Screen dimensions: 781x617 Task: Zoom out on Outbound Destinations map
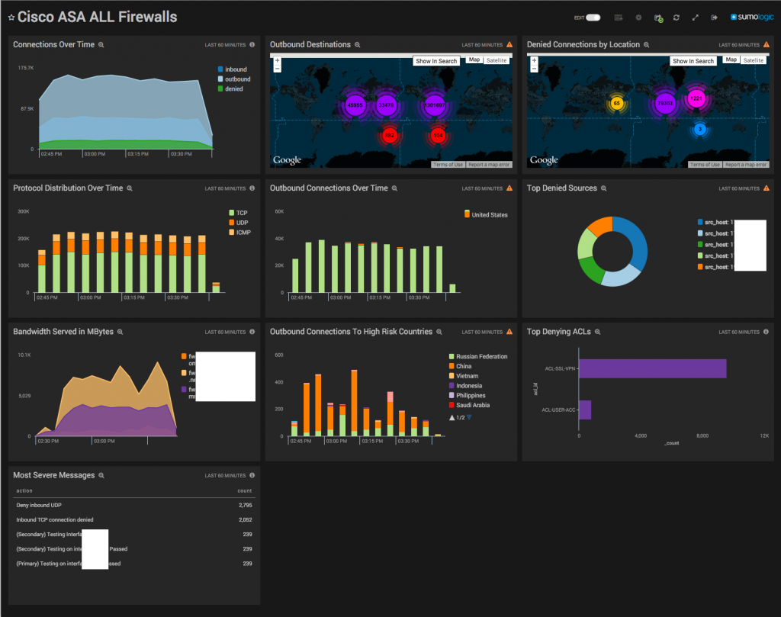tap(278, 69)
